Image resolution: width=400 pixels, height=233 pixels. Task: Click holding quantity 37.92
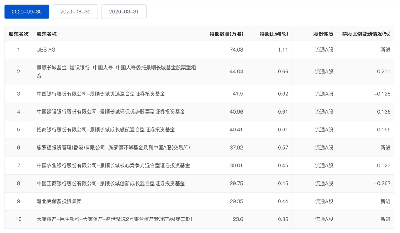236,148
